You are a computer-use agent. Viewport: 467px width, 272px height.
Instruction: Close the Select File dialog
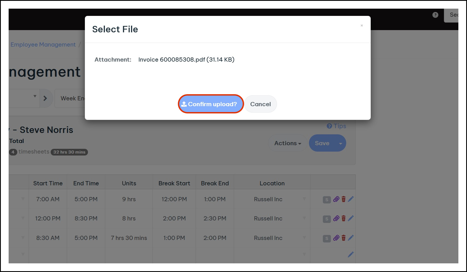[362, 25]
